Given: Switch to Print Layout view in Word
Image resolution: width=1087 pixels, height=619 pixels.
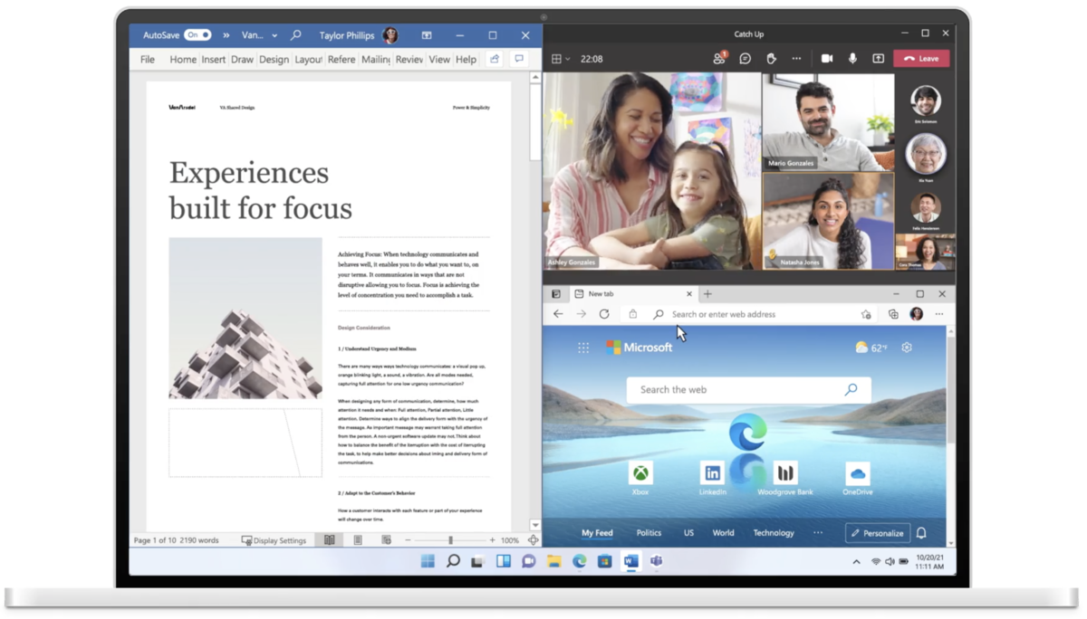Looking at the screenshot, I should click(x=358, y=540).
